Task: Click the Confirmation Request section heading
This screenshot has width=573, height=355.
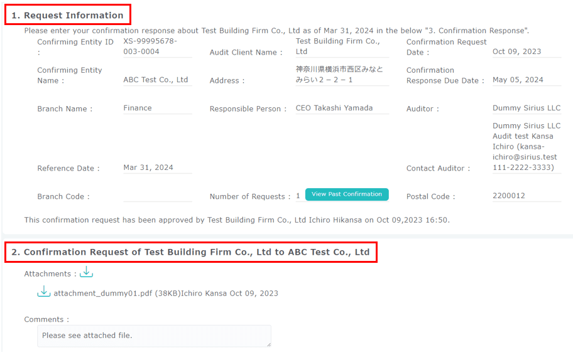Action: (191, 252)
